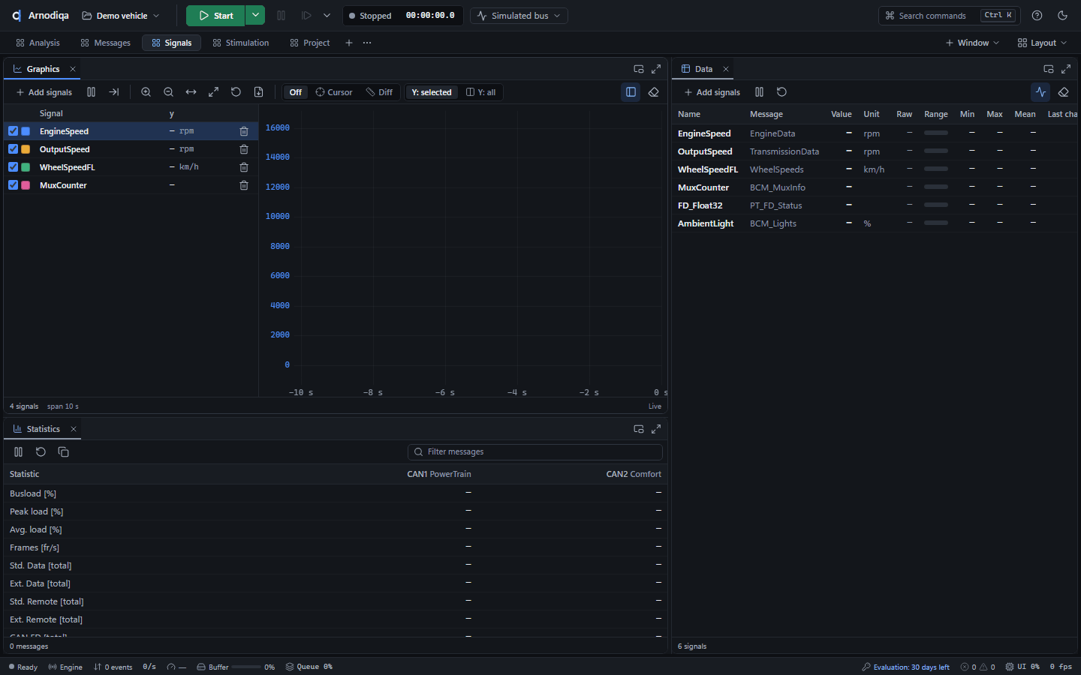Pause the Statistics panel
This screenshot has height=675, width=1081.
[x=19, y=452]
